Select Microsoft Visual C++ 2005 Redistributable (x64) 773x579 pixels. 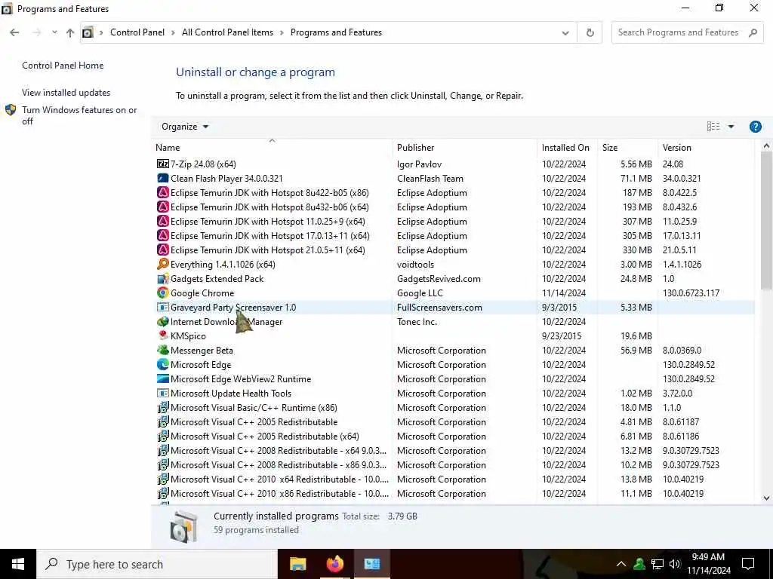(454, 437)
